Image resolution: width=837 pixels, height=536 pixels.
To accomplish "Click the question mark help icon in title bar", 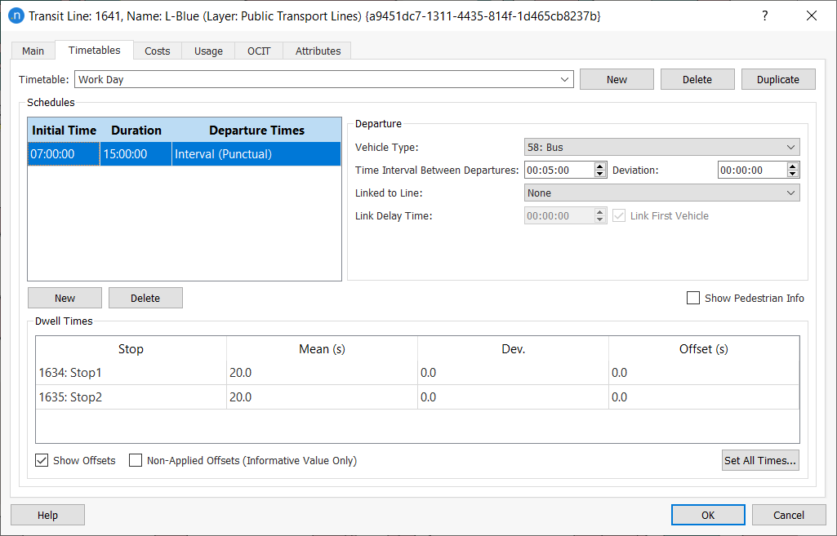I will point(765,16).
